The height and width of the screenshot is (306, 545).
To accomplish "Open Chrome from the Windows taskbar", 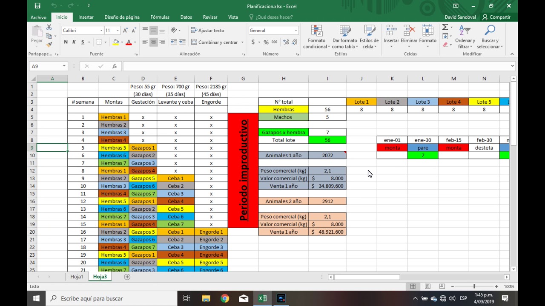I will pos(224,298).
